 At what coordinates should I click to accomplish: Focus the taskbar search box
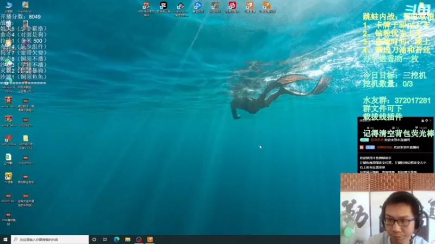[50, 239]
